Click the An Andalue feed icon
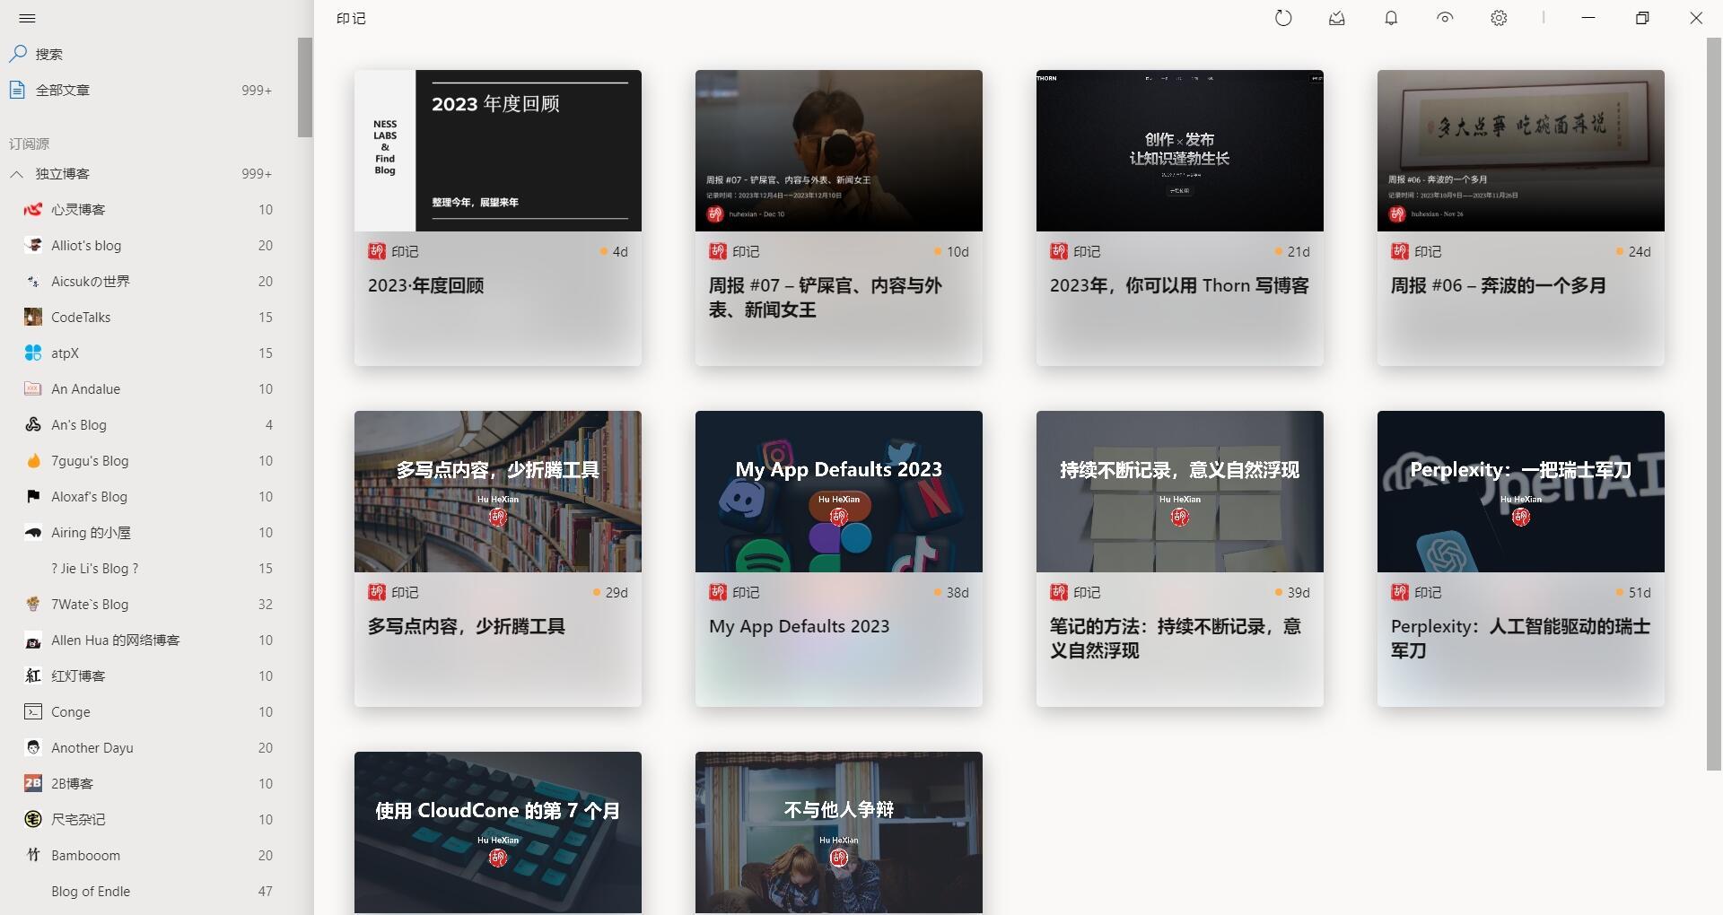Screen dimensions: 1723x915 pyautogui.click(x=33, y=389)
